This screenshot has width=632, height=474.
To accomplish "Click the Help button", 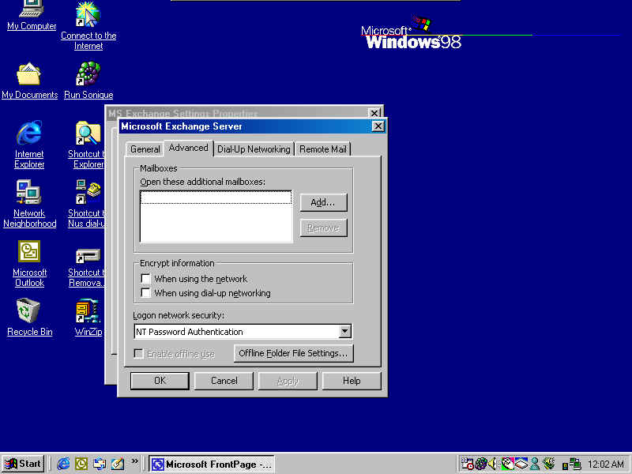I will coord(352,381).
